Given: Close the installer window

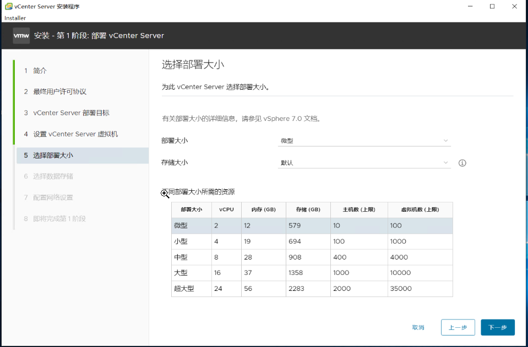Looking at the screenshot, I should click(515, 7).
